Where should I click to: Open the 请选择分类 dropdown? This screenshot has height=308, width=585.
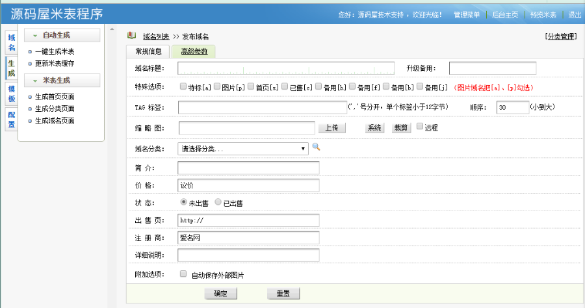[x=243, y=149]
